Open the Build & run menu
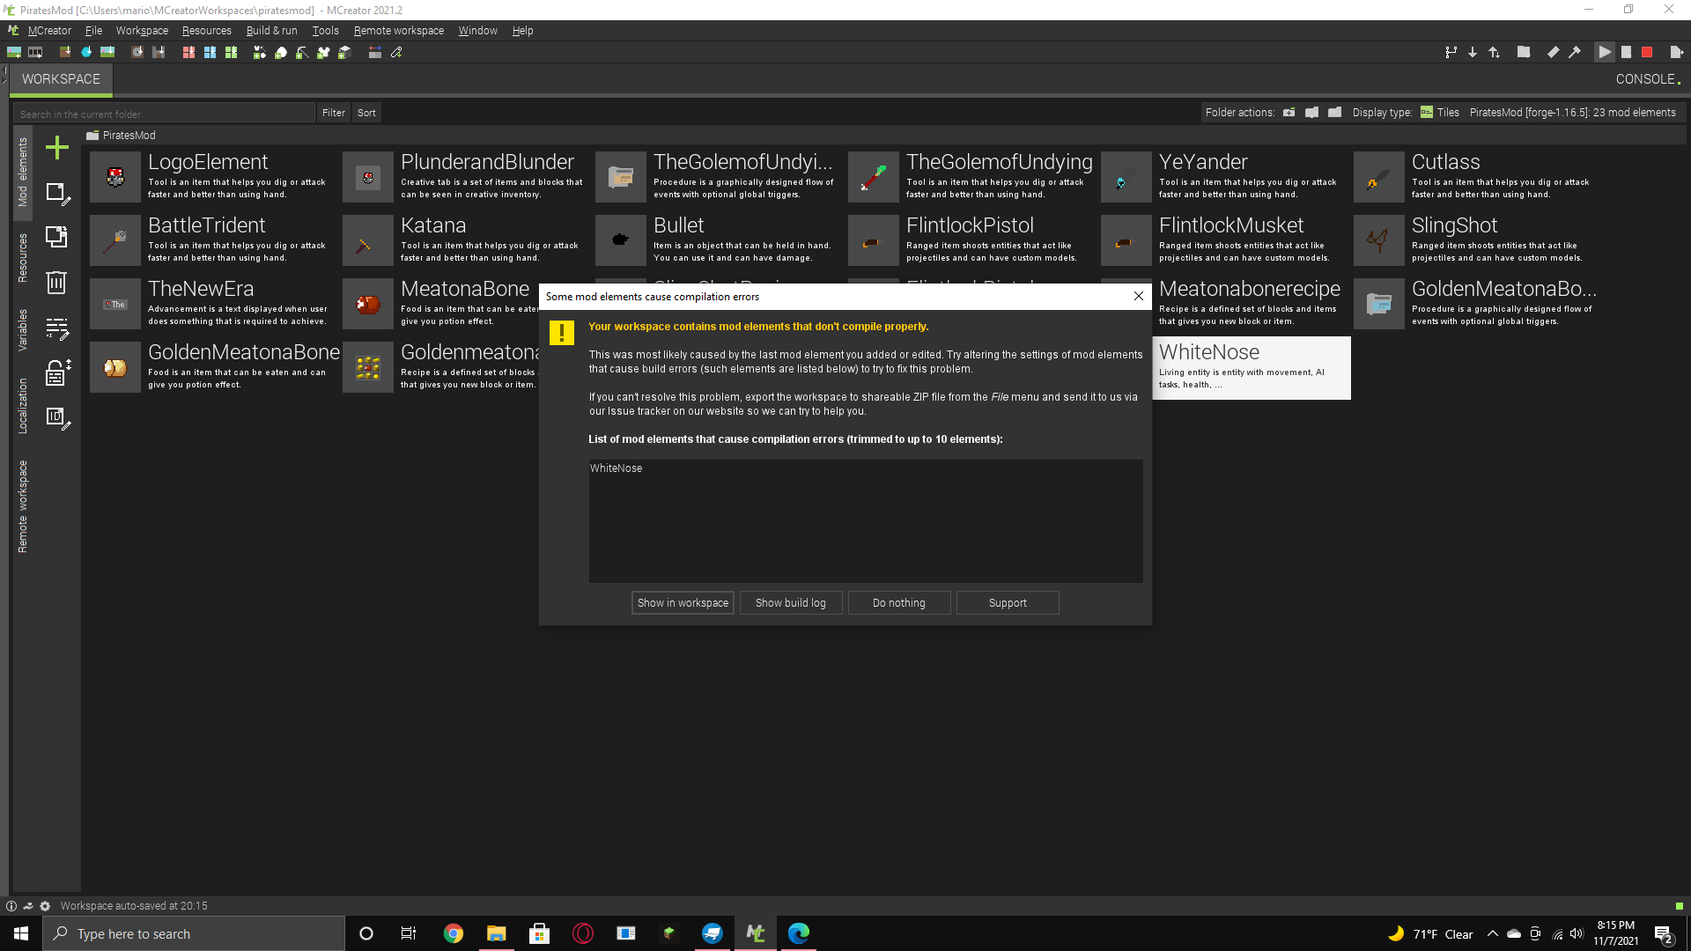This screenshot has height=951, width=1691. (x=271, y=30)
